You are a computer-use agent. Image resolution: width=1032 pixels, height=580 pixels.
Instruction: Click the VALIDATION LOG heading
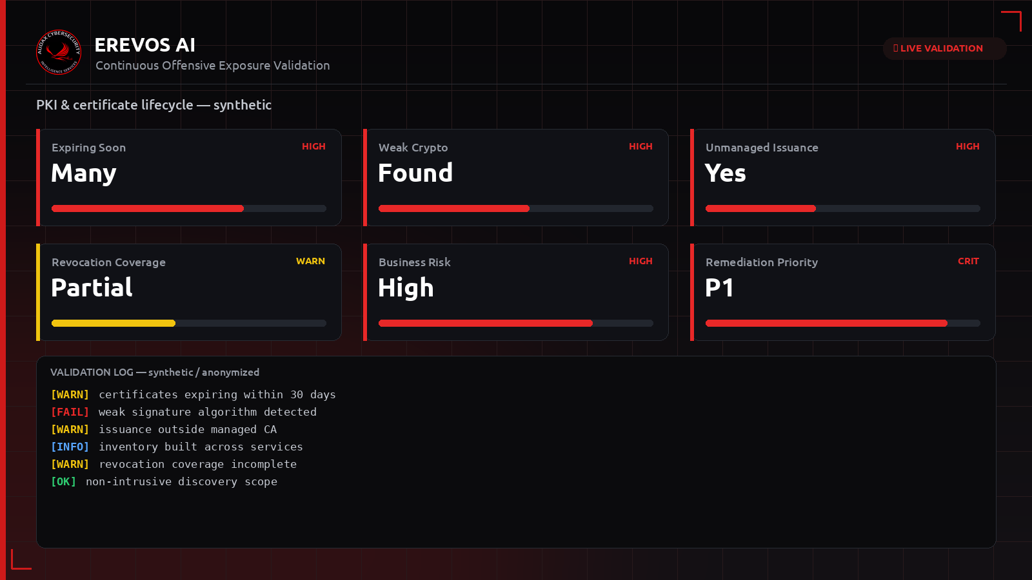coord(155,372)
